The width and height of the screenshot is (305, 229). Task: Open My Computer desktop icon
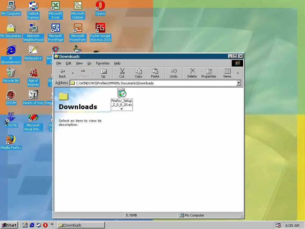coord(11,8)
